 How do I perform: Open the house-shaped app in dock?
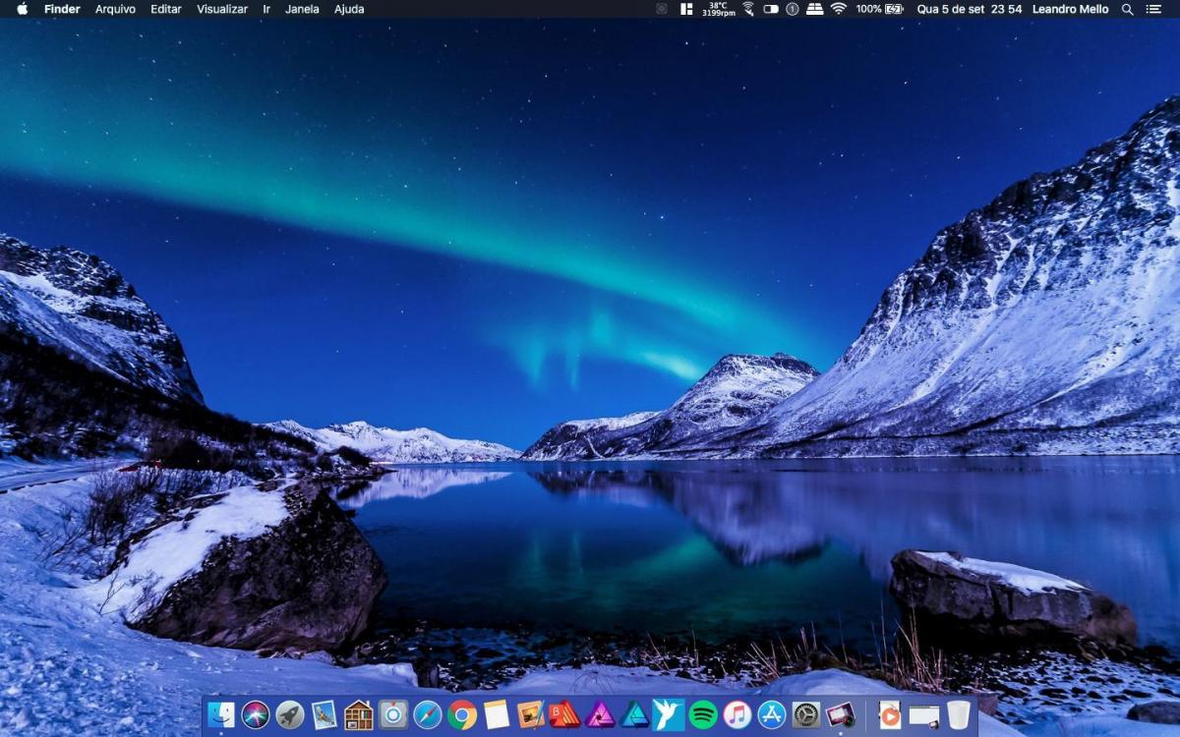click(x=359, y=714)
